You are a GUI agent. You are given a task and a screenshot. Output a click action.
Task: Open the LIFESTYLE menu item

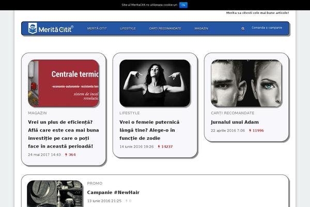click(x=128, y=28)
